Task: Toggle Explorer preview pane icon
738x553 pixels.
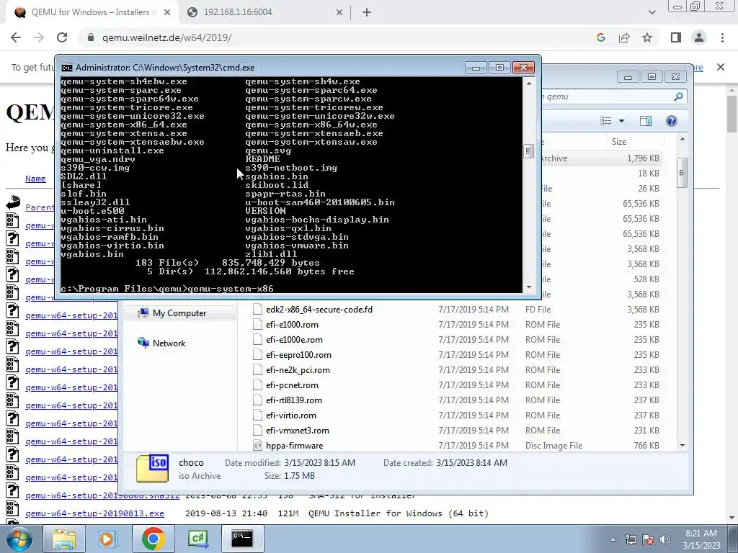Action: click(x=646, y=121)
